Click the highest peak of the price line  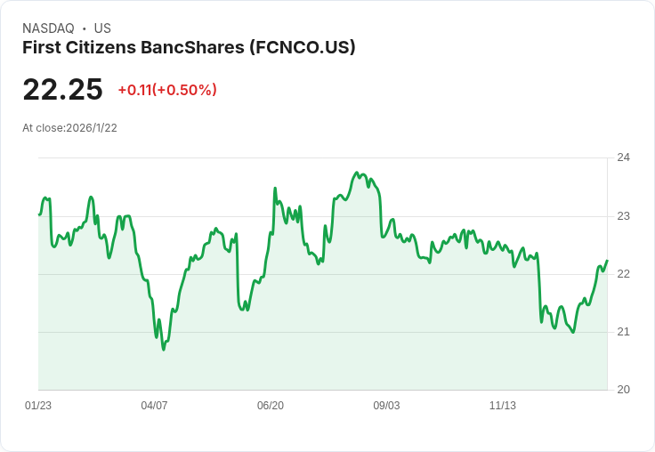point(356,173)
